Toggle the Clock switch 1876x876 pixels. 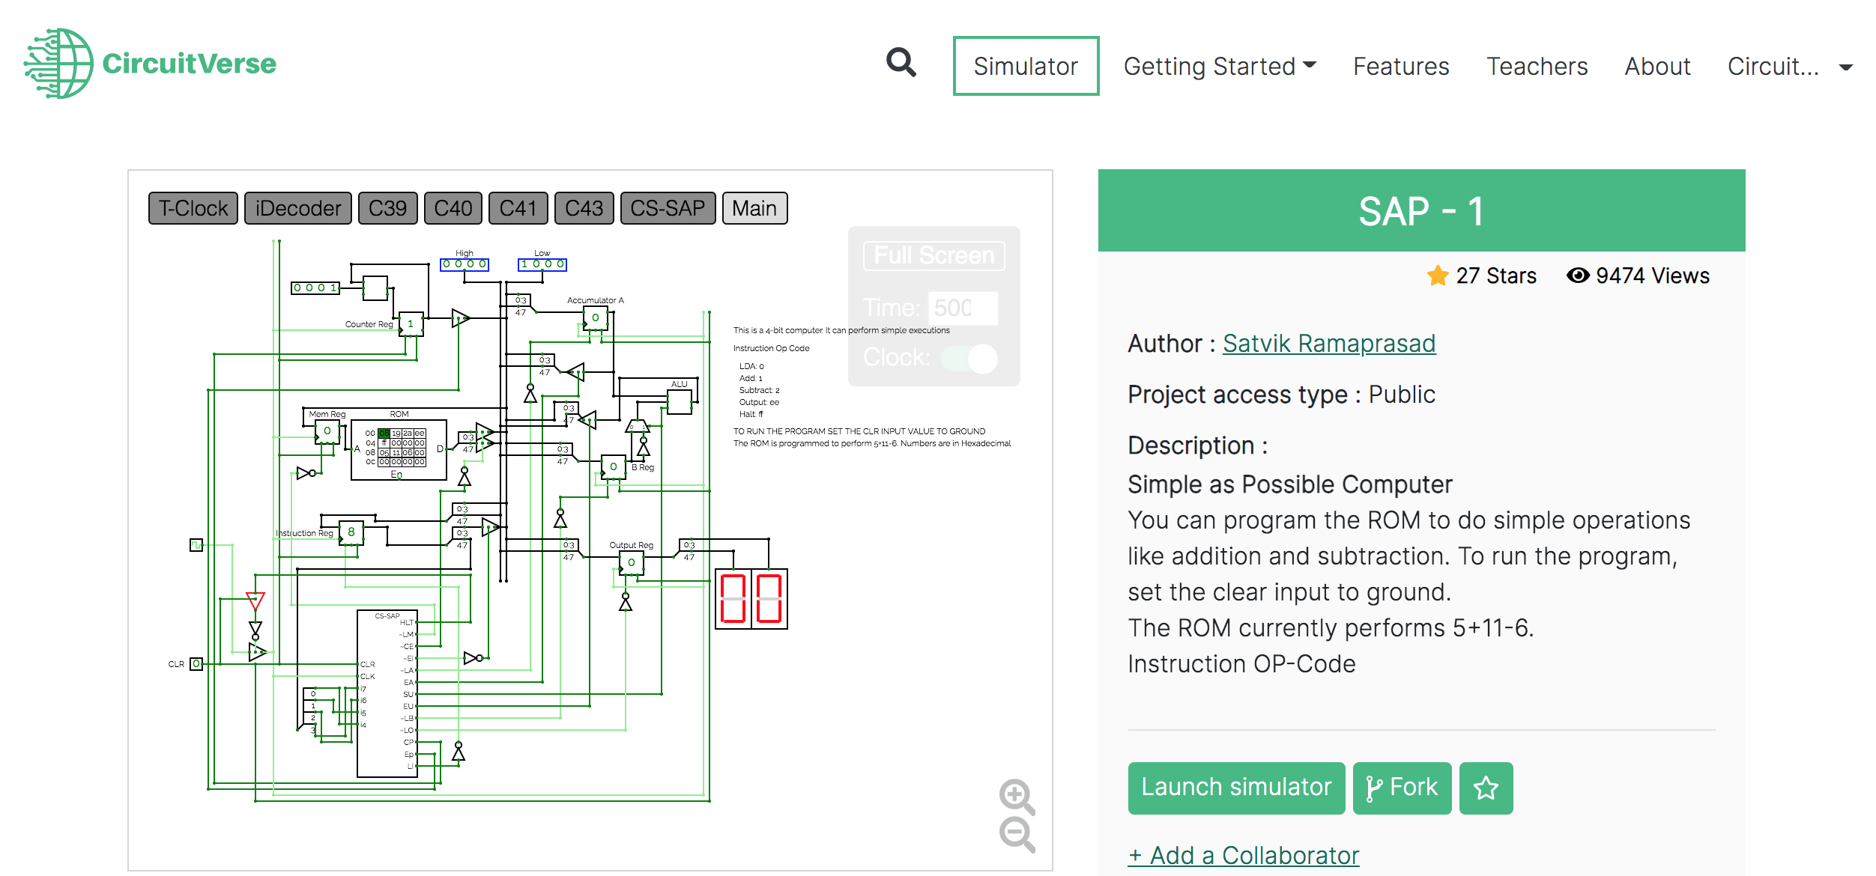(969, 358)
